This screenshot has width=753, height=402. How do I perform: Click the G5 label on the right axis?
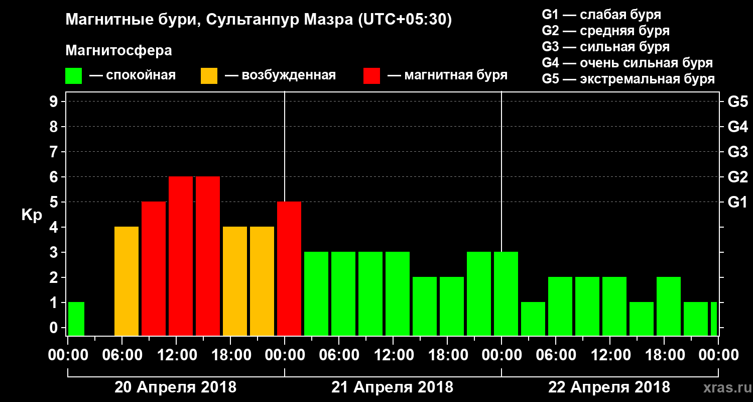(x=738, y=102)
